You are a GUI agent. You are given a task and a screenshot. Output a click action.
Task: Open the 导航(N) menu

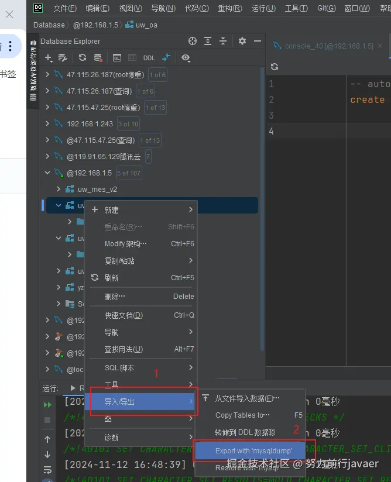163,8
